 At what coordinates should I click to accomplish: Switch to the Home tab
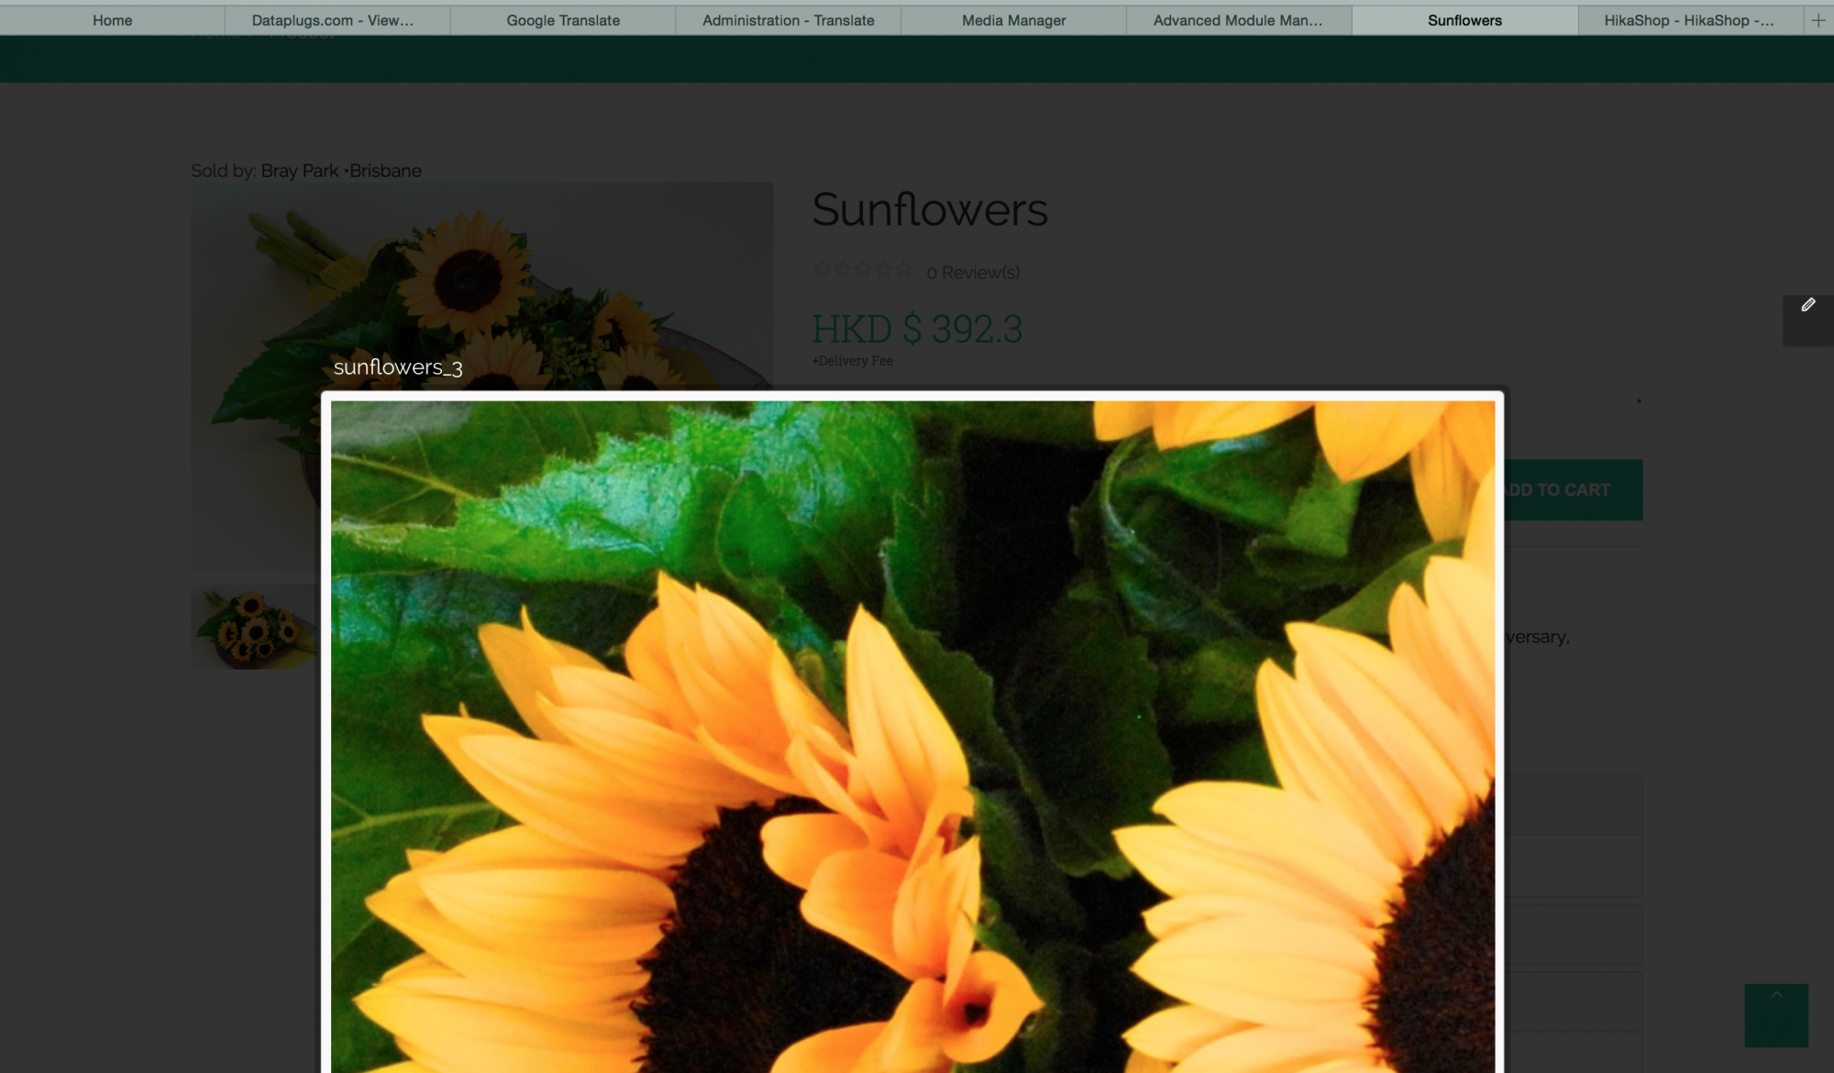(x=112, y=20)
